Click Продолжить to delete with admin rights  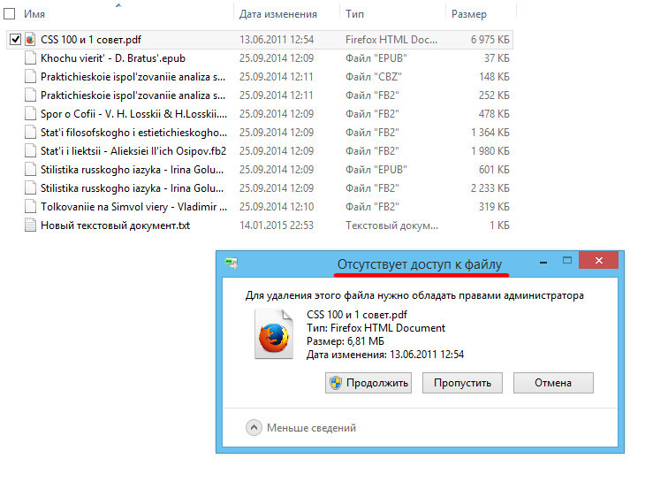point(368,383)
